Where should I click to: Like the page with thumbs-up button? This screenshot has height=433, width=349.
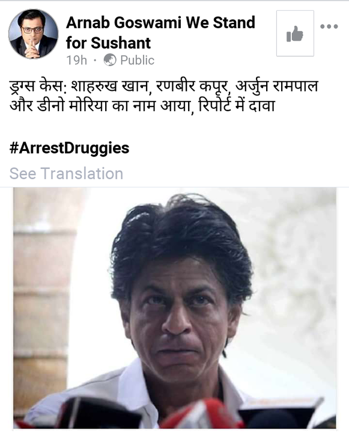(295, 34)
